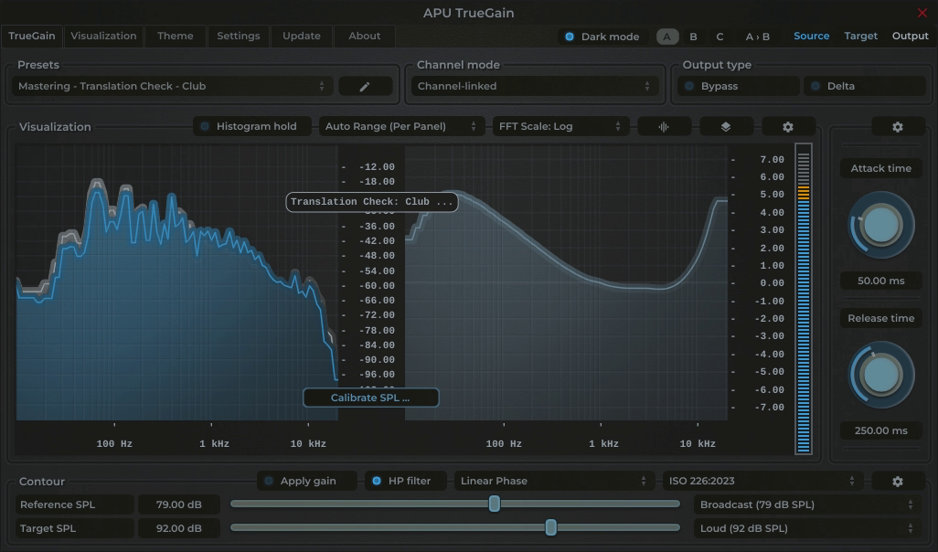Viewport: 938px width, 552px height.
Task: Open the Theme tab
Action: point(176,36)
